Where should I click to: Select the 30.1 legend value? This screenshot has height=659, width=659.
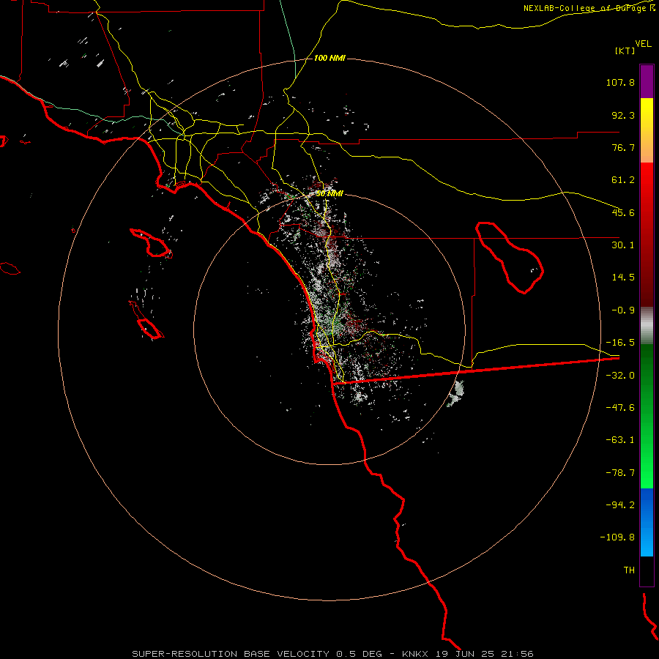coord(623,245)
